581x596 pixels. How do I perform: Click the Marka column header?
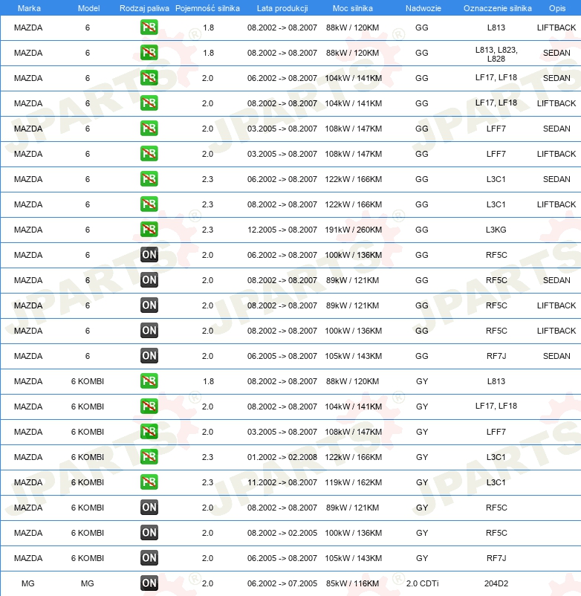point(29,8)
